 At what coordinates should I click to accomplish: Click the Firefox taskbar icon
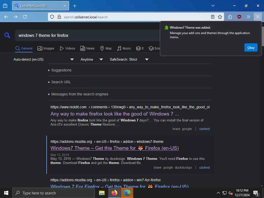[114, 193]
